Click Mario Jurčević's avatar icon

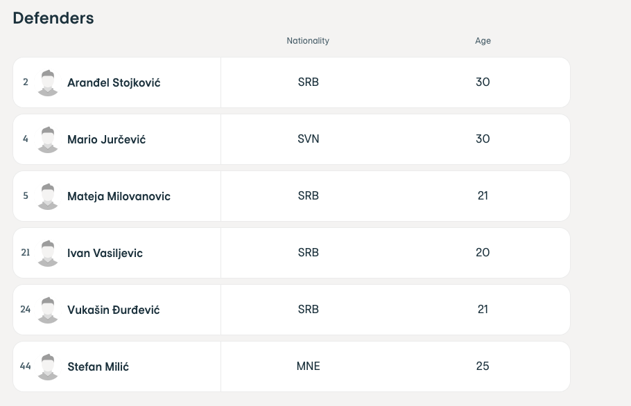click(x=48, y=139)
